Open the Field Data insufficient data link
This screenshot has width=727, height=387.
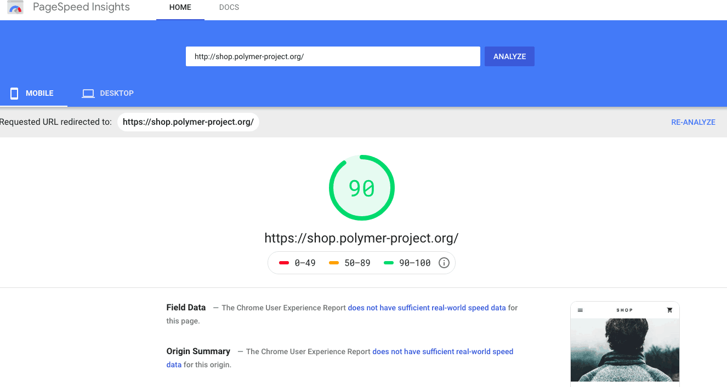[427, 308]
